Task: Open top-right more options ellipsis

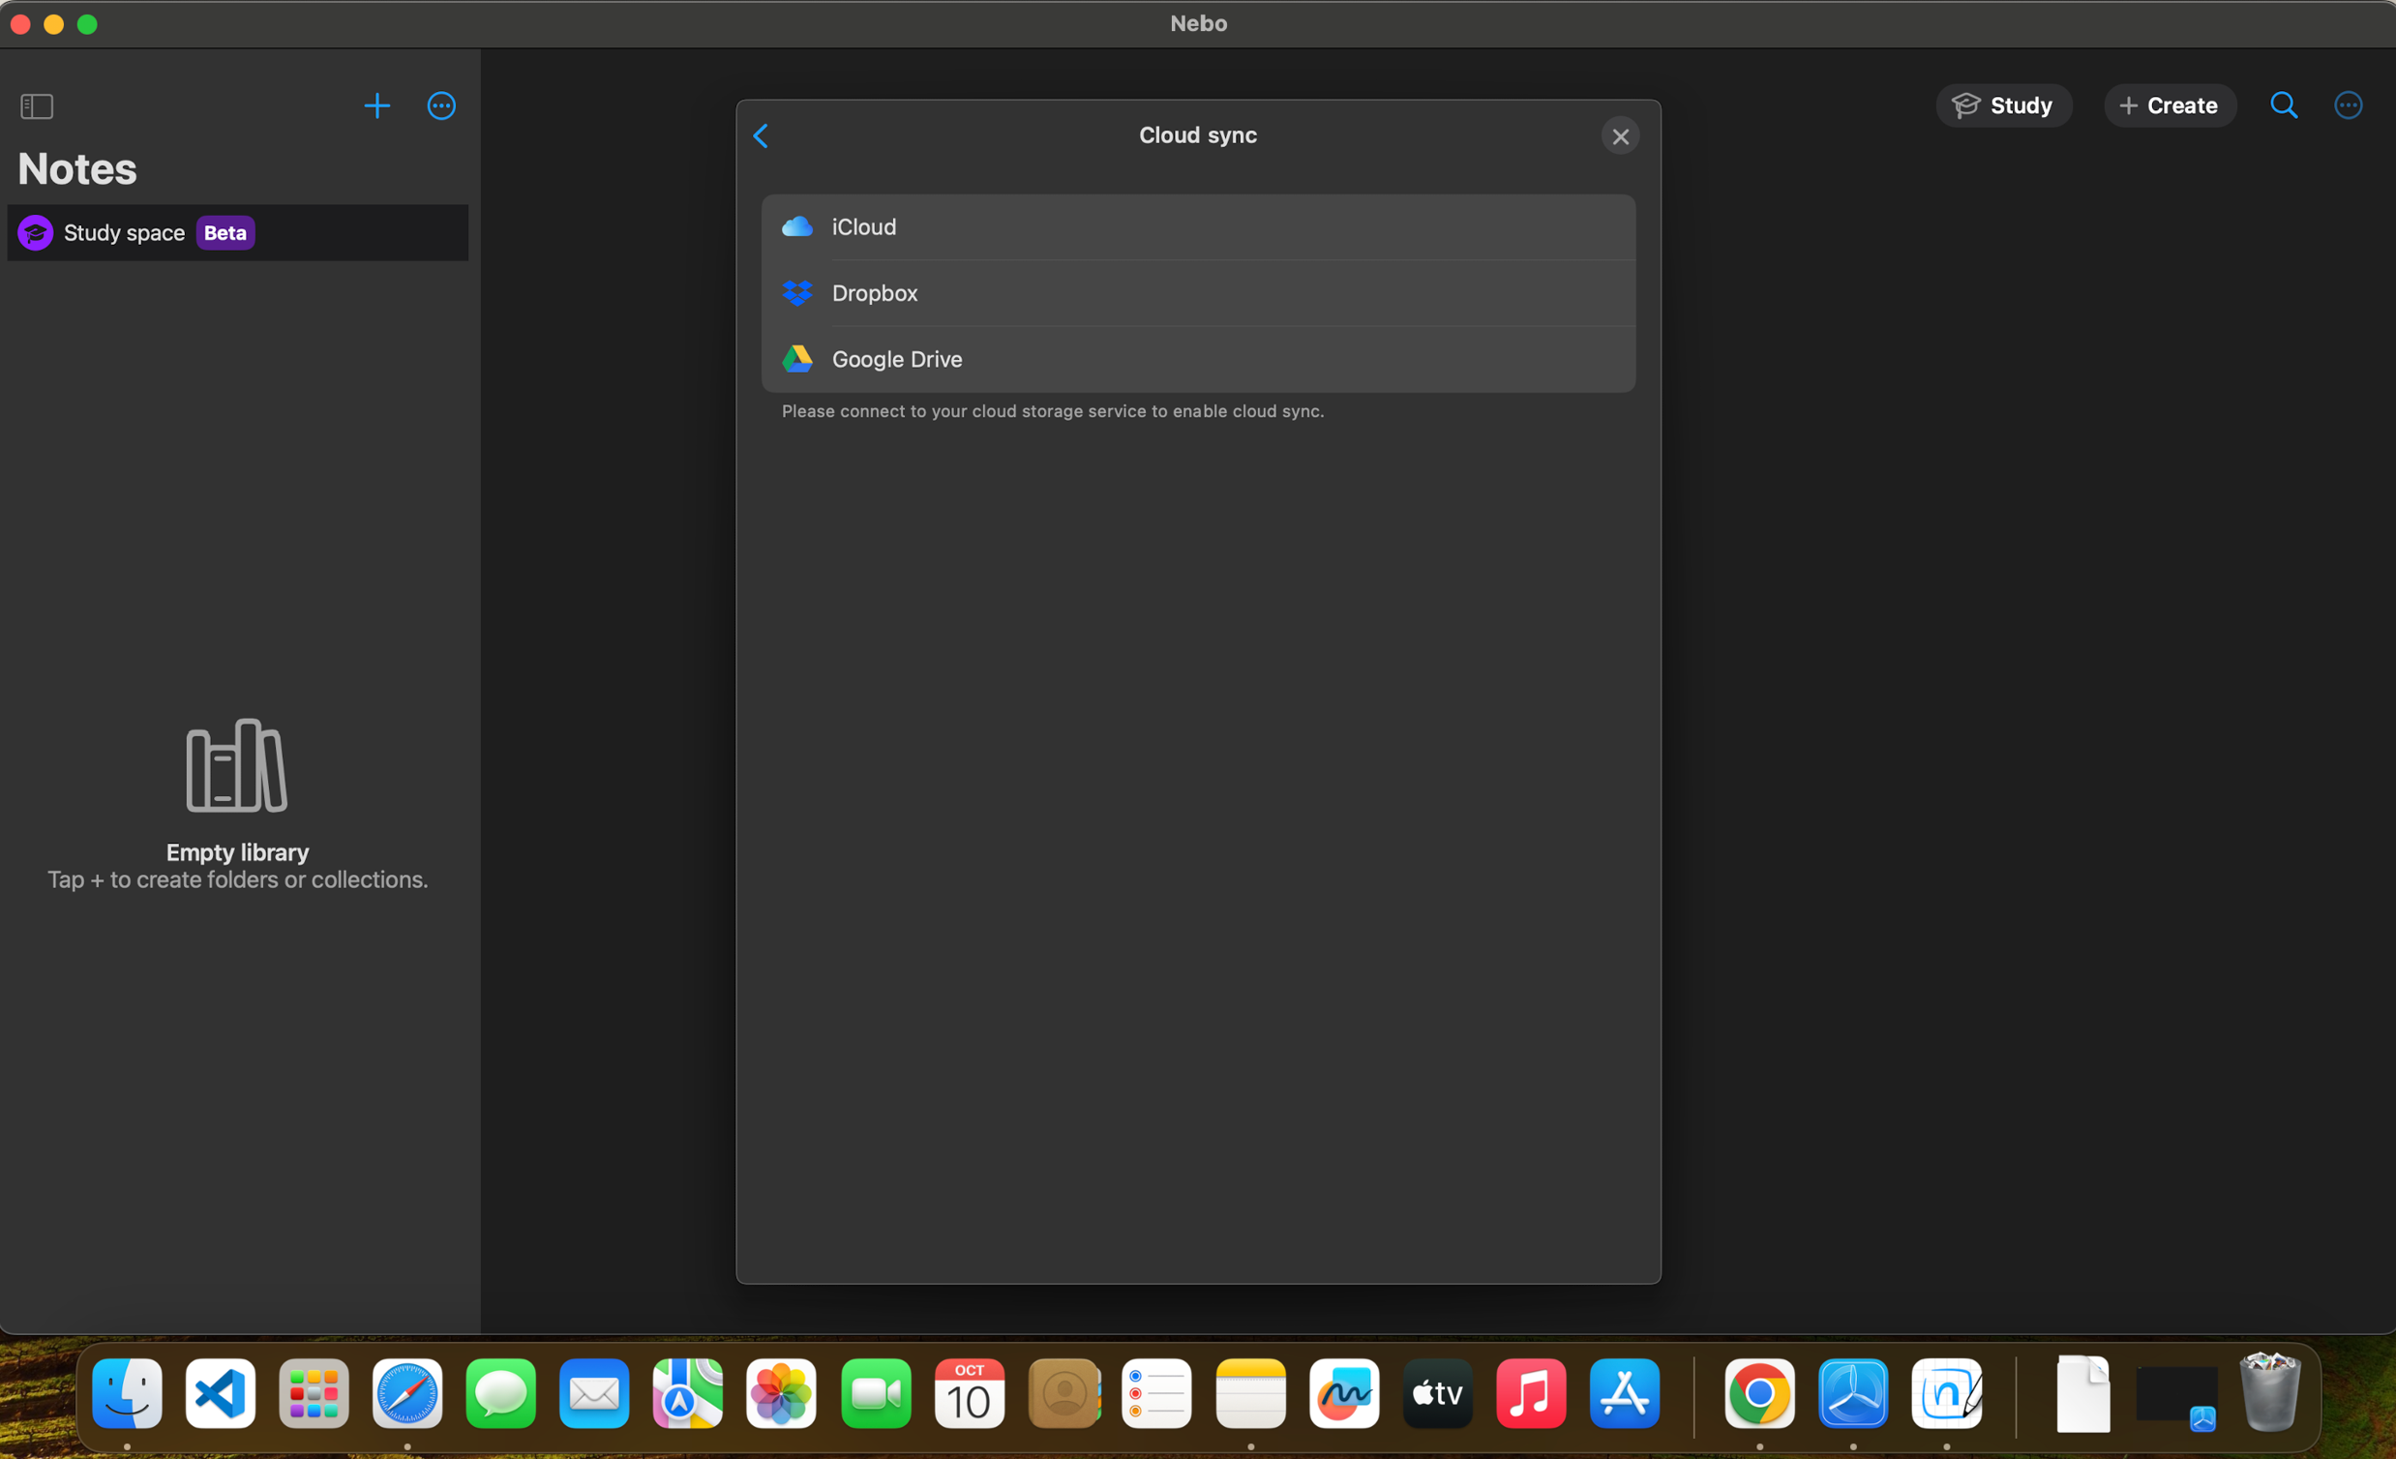Action: click(x=2349, y=106)
